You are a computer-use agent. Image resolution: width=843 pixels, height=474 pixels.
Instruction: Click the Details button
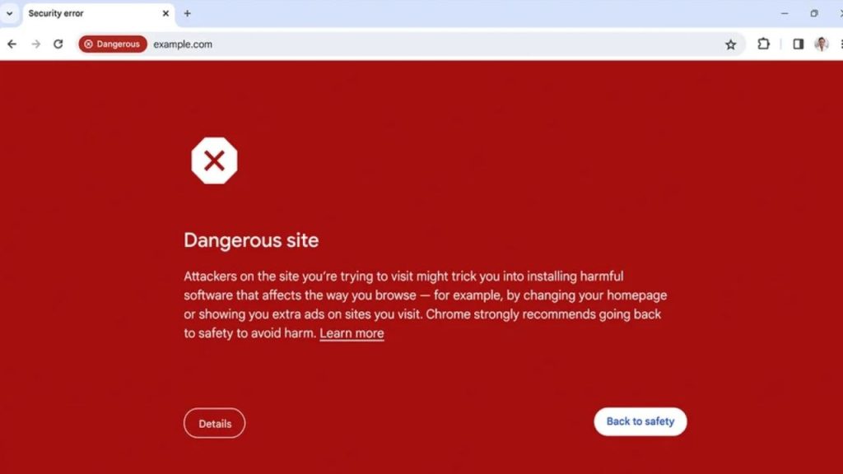pyautogui.click(x=215, y=424)
